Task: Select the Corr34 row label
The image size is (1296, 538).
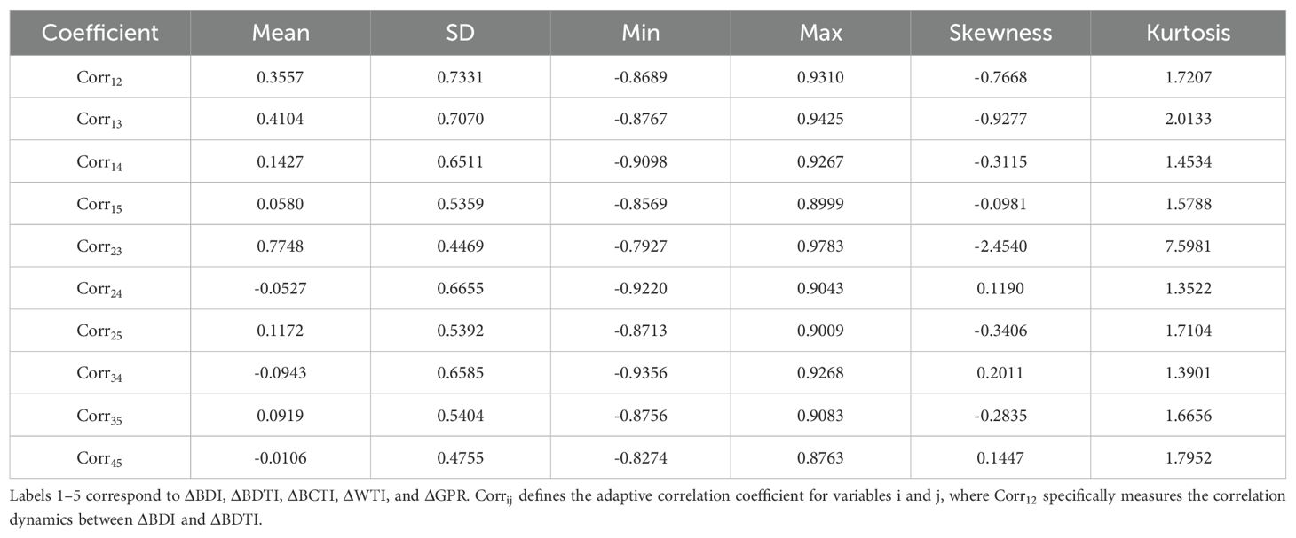Action: tap(99, 374)
